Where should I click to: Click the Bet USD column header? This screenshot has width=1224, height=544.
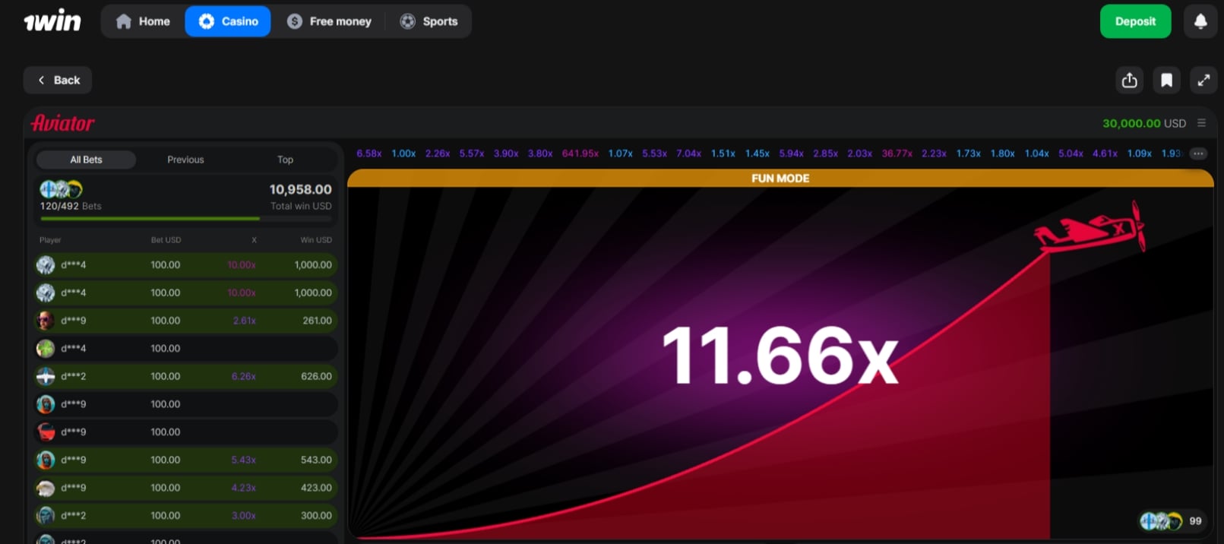(x=166, y=239)
